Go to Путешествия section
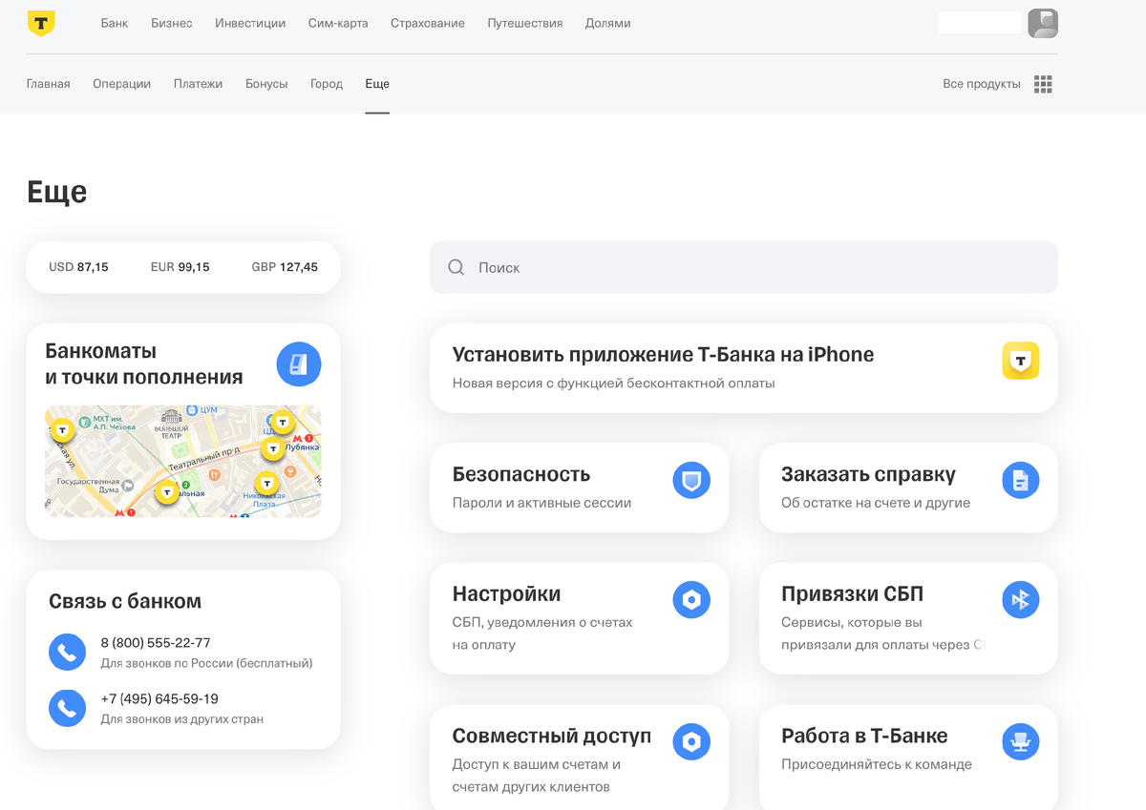Screen dimensions: 1146x810 coord(525,23)
